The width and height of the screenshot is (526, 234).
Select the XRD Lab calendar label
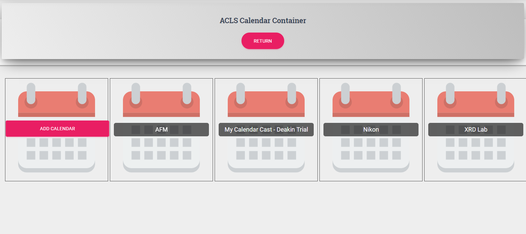476,130
